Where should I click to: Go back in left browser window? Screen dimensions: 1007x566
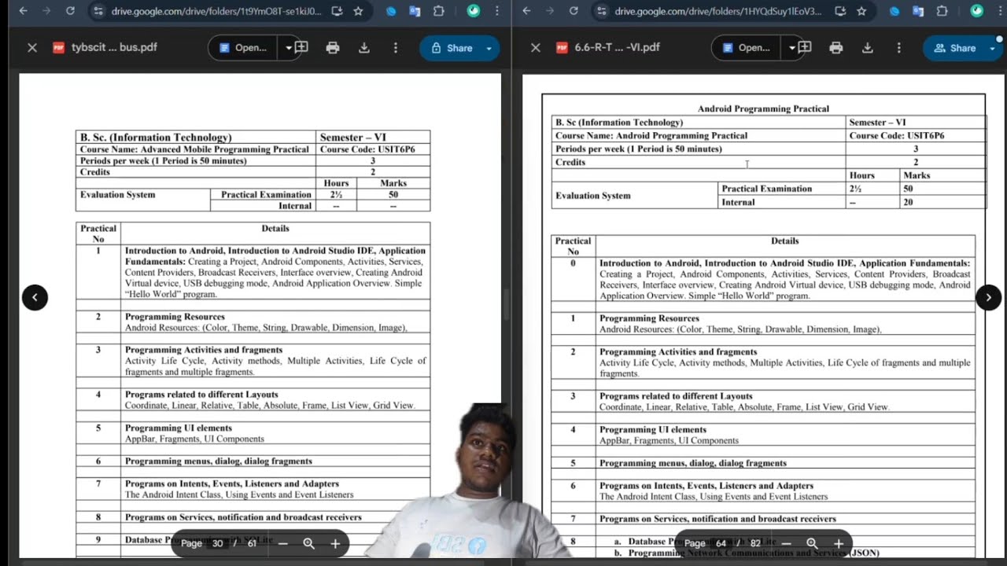(x=23, y=11)
